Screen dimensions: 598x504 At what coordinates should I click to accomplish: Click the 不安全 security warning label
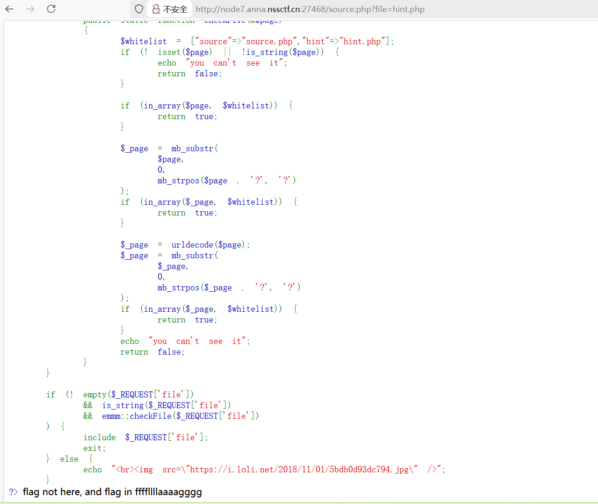click(175, 9)
